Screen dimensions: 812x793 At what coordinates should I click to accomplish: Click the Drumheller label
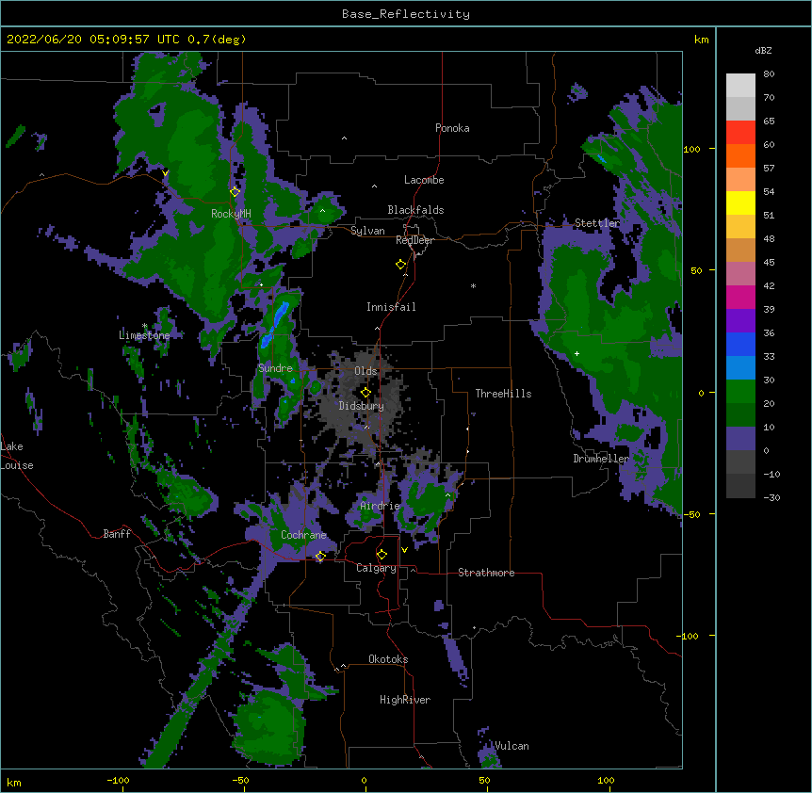(601, 459)
